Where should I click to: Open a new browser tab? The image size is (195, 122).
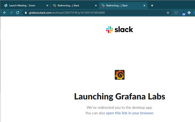pyautogui.click(x=152, y=5)
